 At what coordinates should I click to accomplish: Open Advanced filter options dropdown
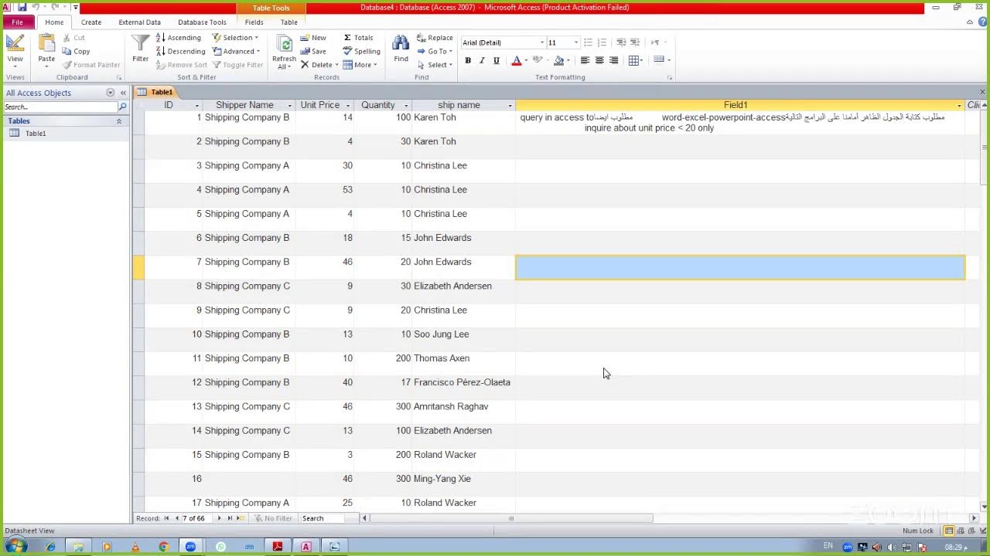pos(237,51)
